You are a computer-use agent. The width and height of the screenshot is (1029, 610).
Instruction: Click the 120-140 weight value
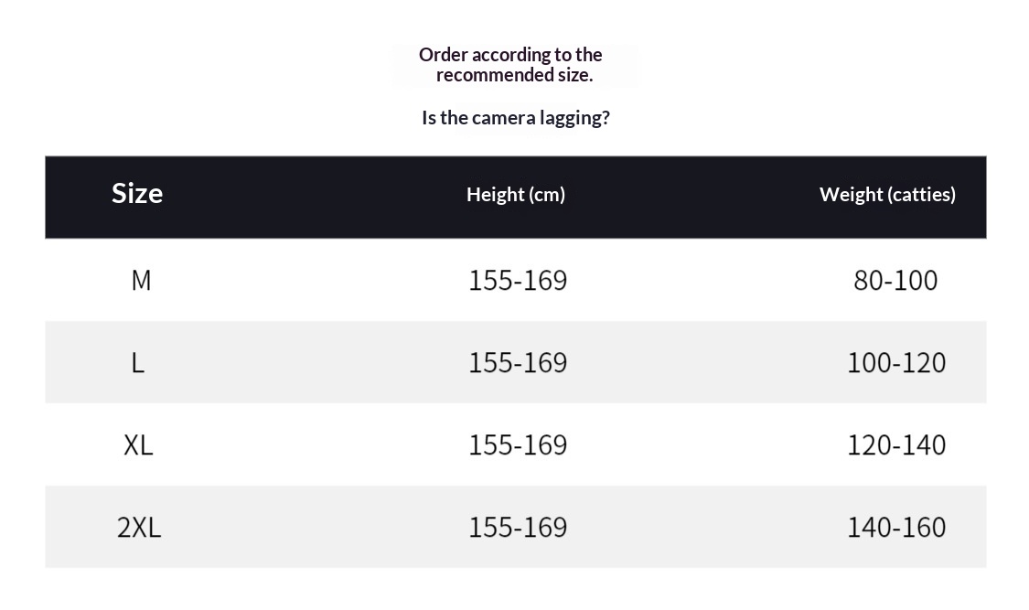[x=896, y=444]
